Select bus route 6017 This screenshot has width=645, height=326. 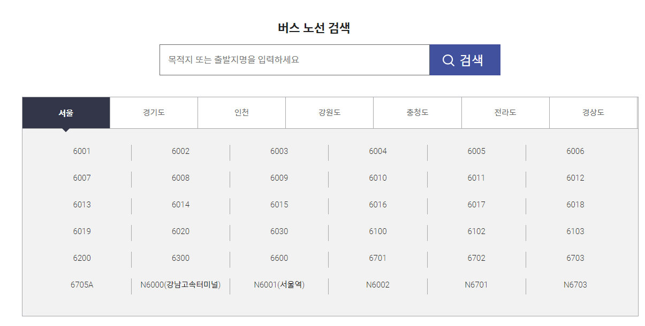click(476, 205)
